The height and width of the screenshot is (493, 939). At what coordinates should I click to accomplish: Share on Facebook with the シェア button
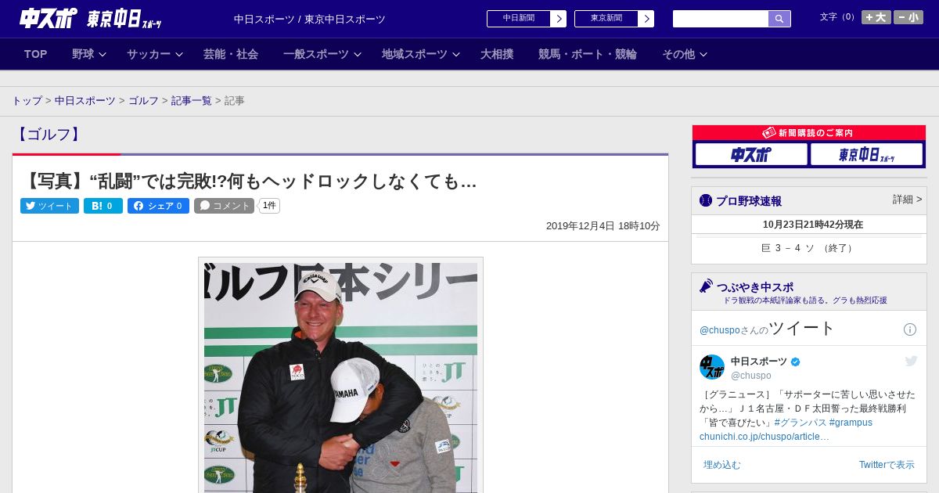pos(158,206)
